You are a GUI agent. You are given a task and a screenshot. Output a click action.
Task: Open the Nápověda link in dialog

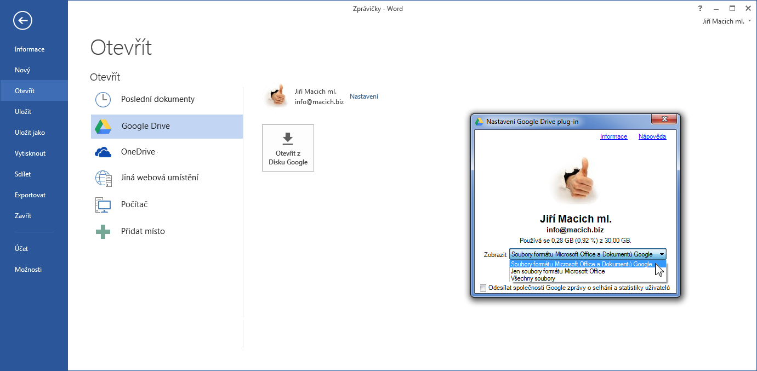coord(652,136)
